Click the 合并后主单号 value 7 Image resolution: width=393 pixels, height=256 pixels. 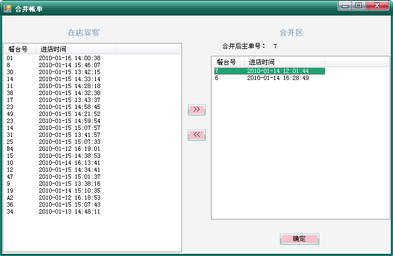pyautogui.click(x=275, y=46)
